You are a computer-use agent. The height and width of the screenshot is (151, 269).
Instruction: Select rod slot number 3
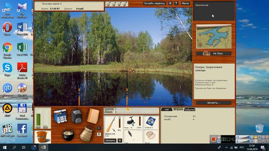(x=99, y=134)
